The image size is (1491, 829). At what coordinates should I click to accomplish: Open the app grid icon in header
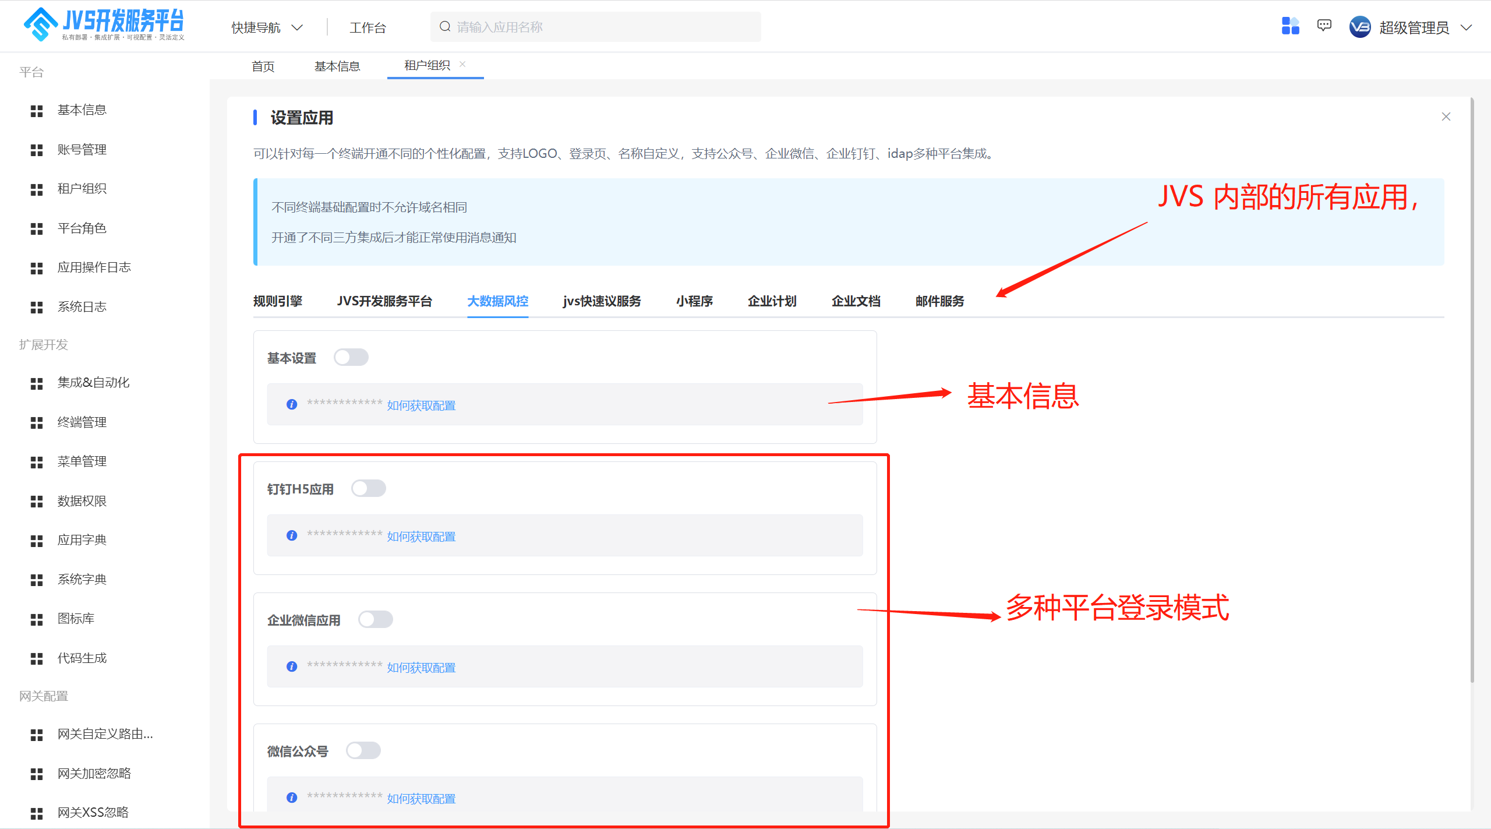(1290, 27)
